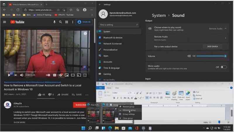The width and height of the screenshot is (234, 132).
Task: Open the YouTube search magnifier icon
Action: pyautogui.click(x=61, y=22)
